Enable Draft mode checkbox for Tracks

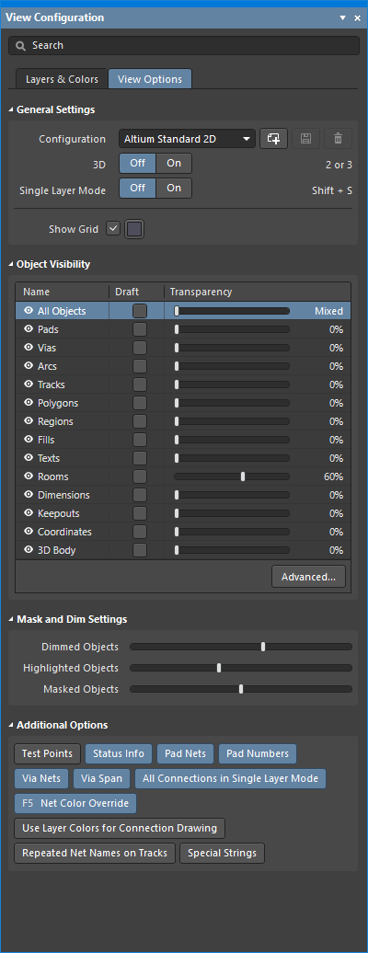coord(140,385)
